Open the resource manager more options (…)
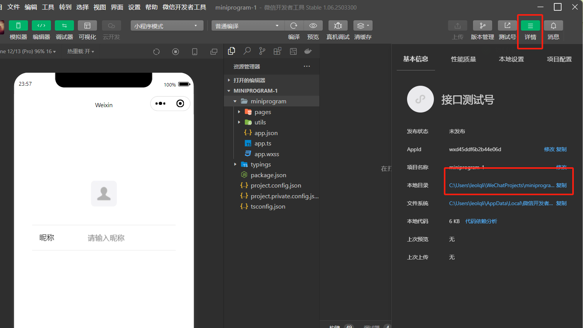This screenshot has height=328, width=583. 307,66
